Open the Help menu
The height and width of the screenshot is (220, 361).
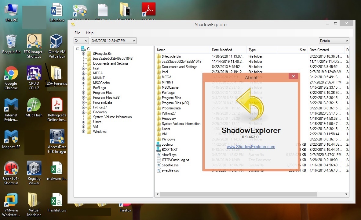tap(89, 33)
